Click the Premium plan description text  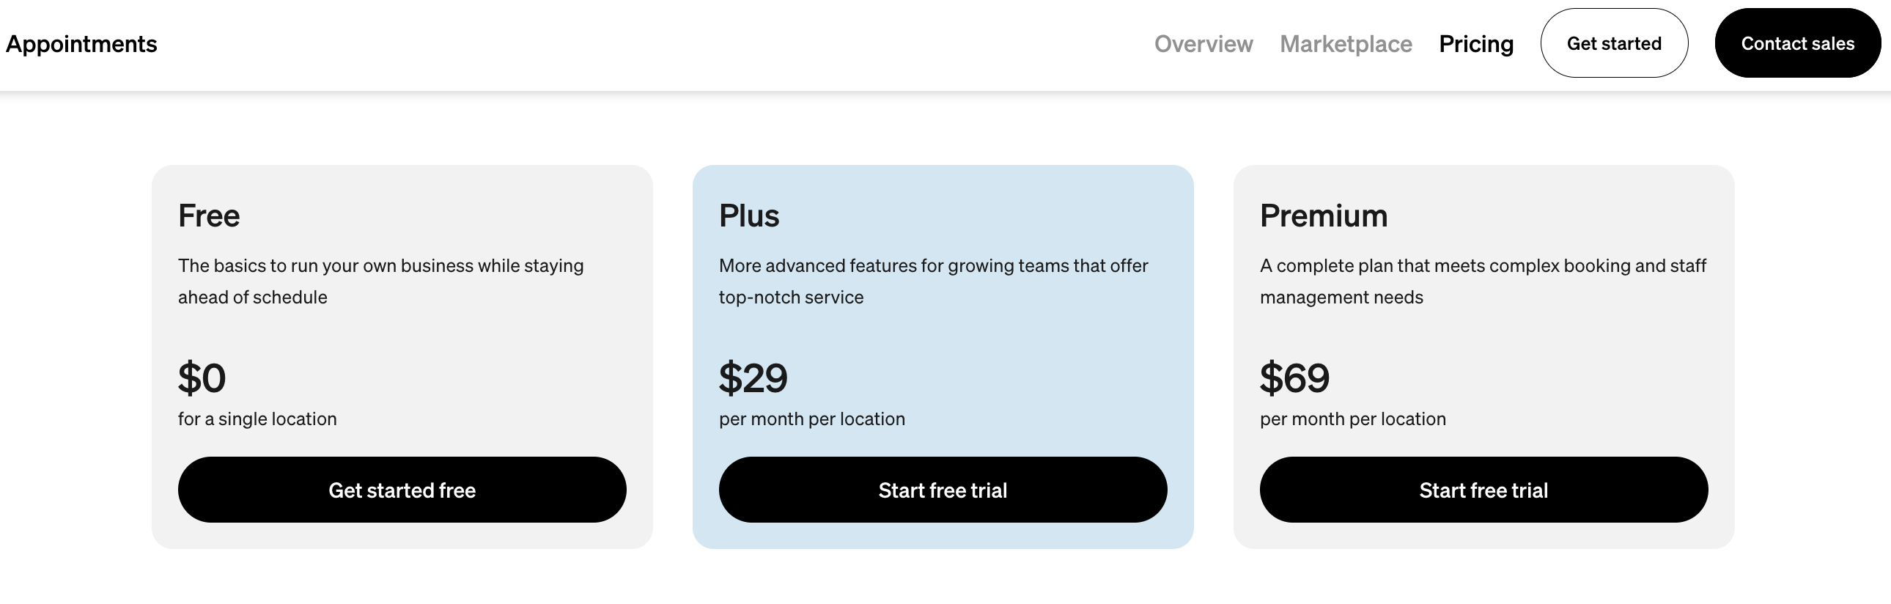(1482, 281)
